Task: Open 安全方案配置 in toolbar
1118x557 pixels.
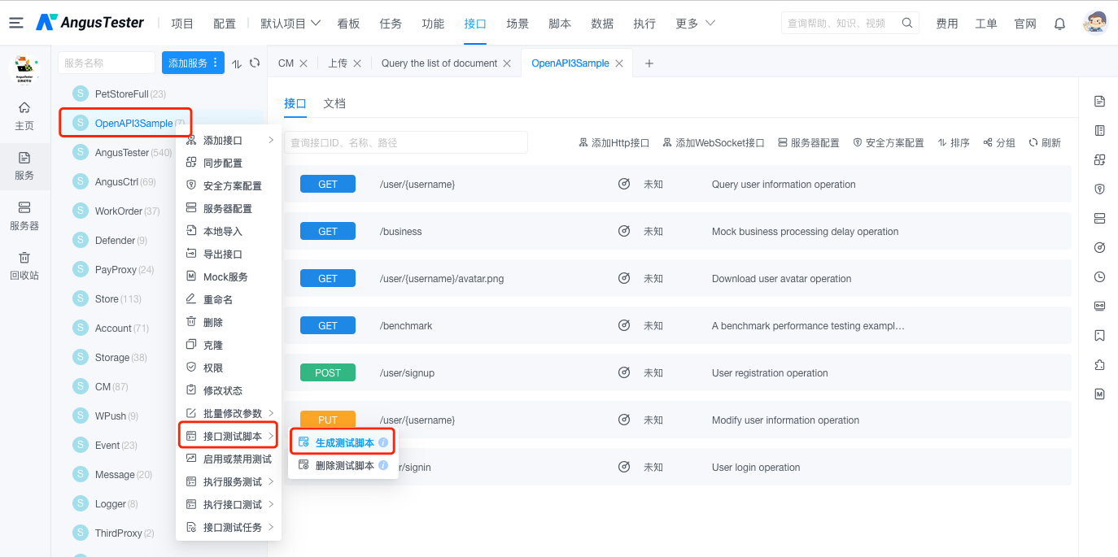Action: tap(889, 143)
